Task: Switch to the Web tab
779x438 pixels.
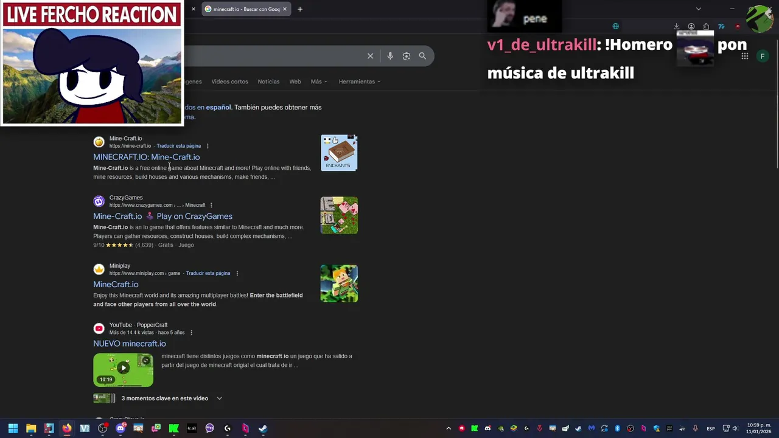Action: (x=295, y=82)
